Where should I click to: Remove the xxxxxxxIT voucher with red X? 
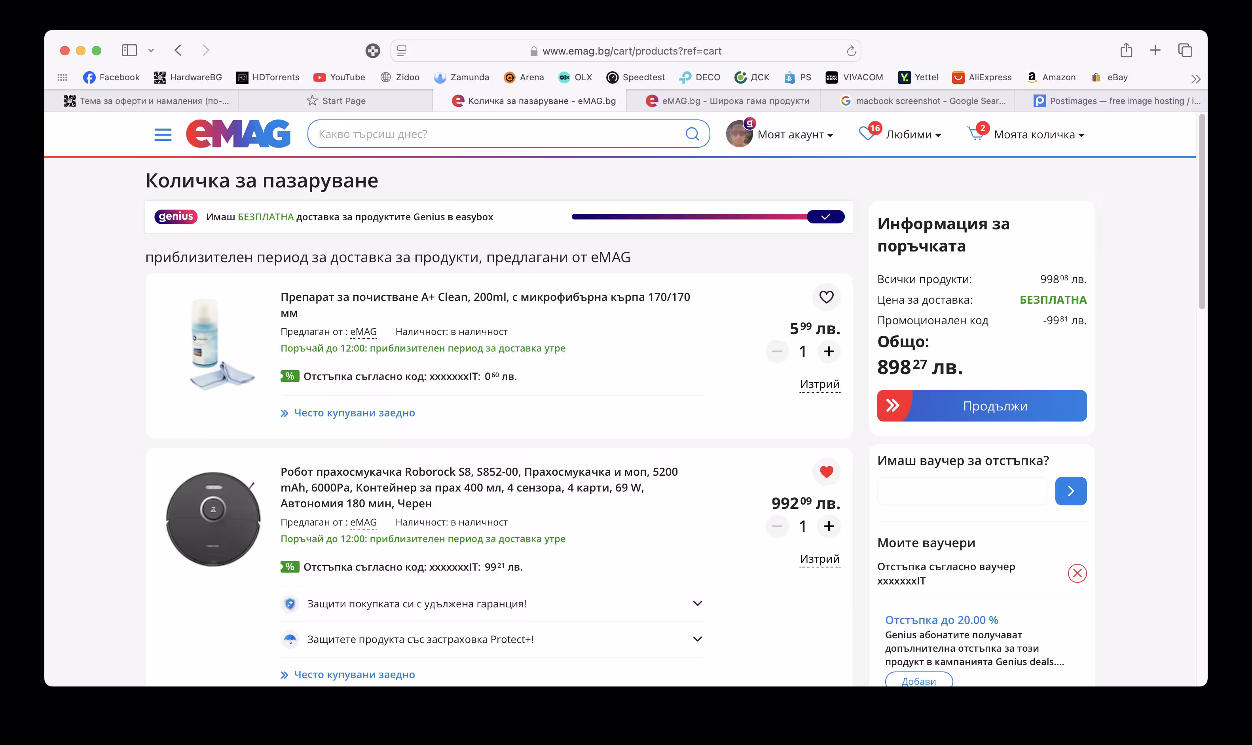(1077, 573)
